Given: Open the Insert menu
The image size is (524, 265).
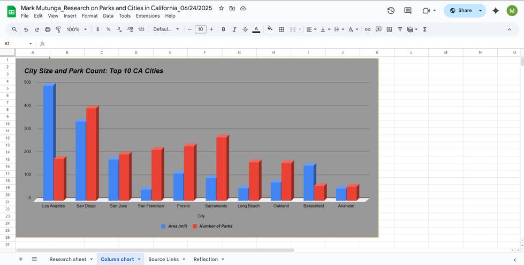Looking at the screenshot, I should pos(70,16).
